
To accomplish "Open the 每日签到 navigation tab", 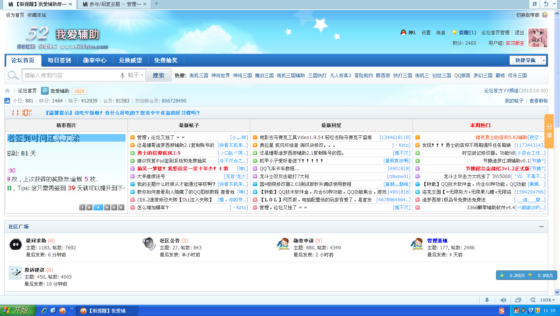I will point(59,60).
